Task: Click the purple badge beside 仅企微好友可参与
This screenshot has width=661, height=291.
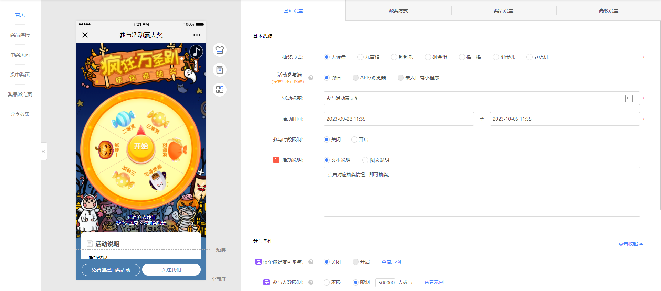Action: (259, 262)
